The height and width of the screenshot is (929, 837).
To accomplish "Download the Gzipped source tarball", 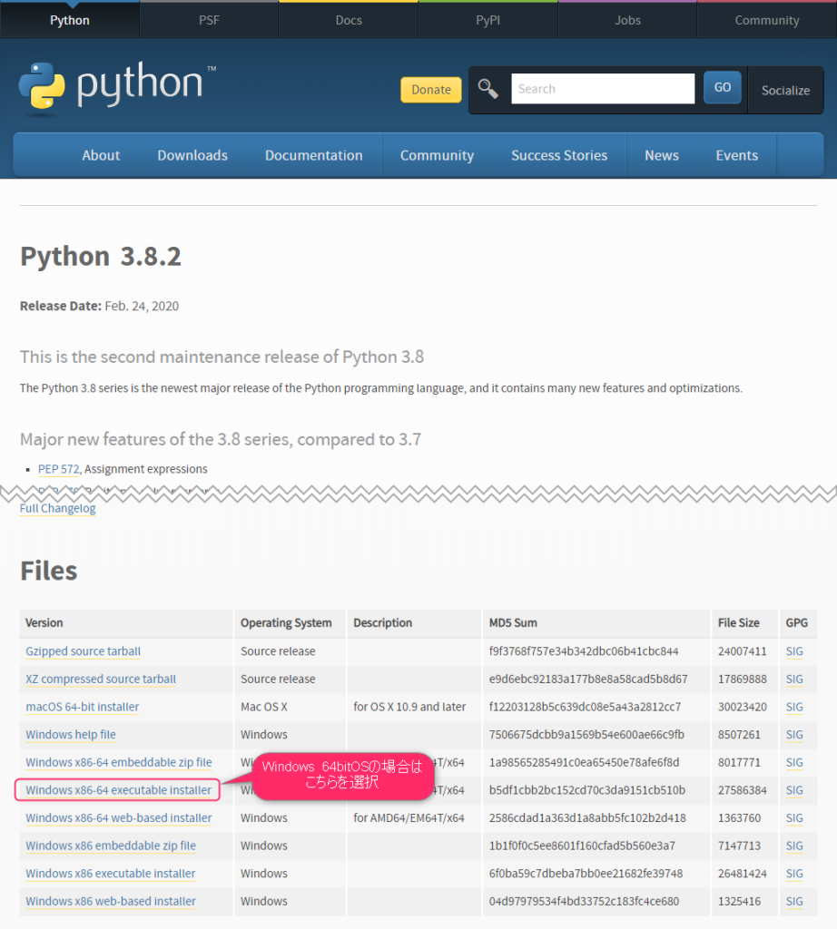I will pos(83,651).
